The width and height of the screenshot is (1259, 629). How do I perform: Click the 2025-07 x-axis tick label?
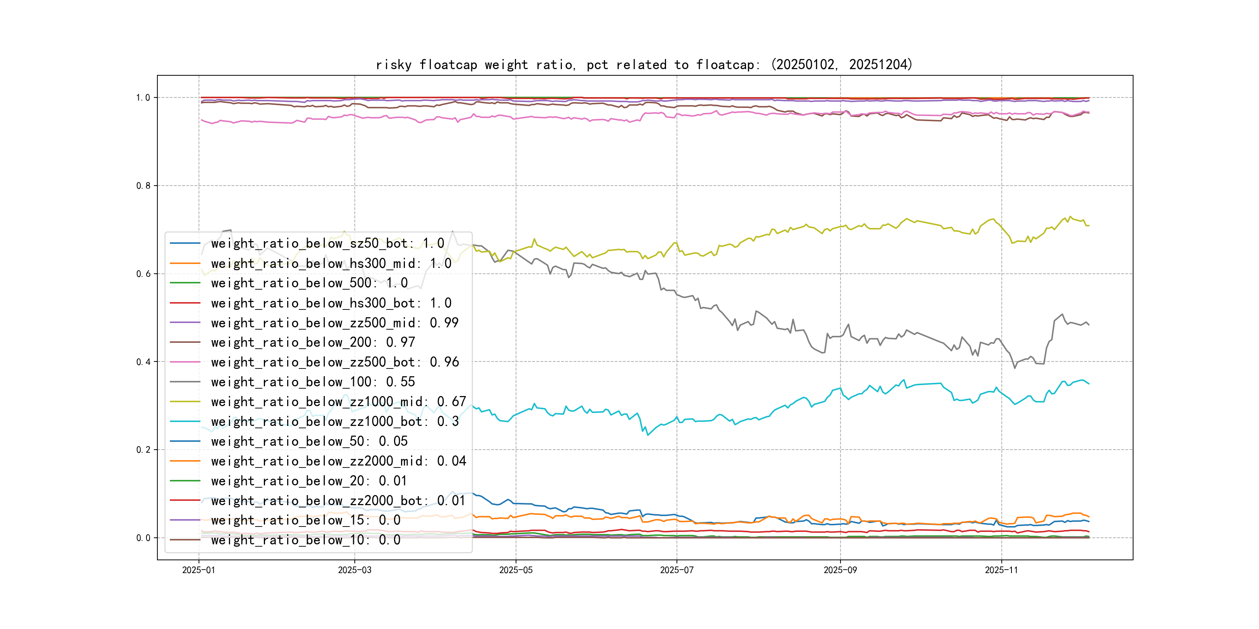(677, 570)
